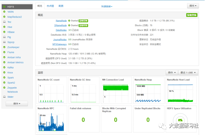Click the green status icon beside Spark2

(x=4, y=83)
